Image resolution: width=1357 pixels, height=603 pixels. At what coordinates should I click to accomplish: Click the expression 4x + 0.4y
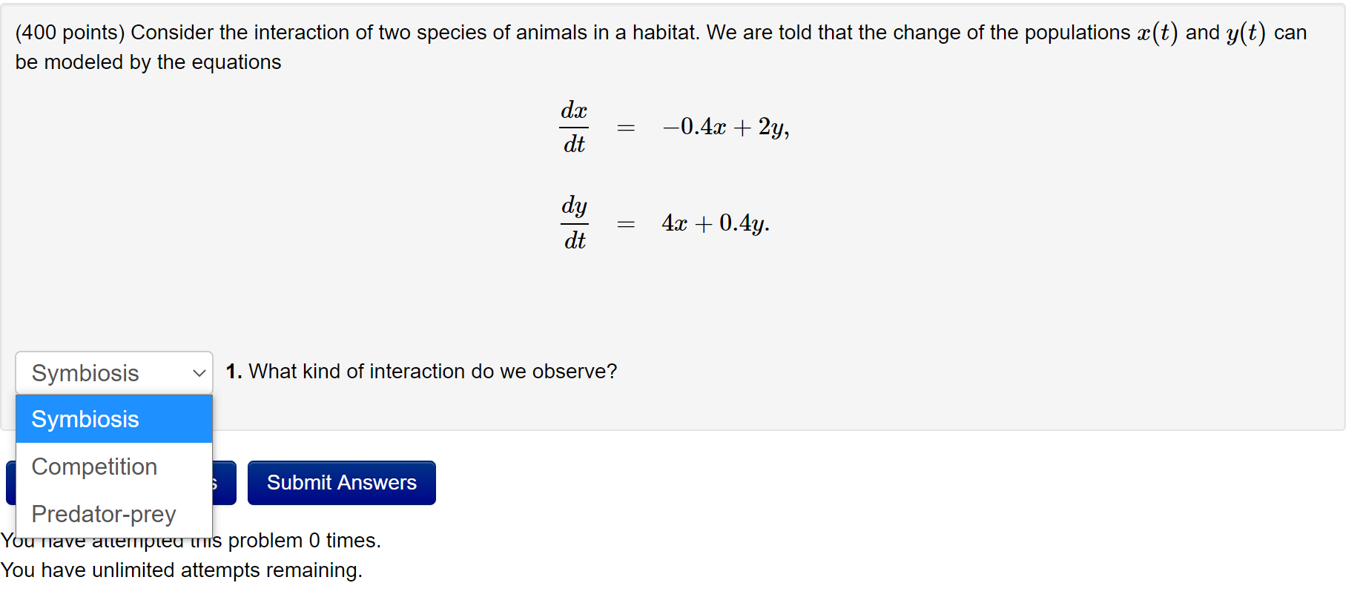tap(715, 223)
